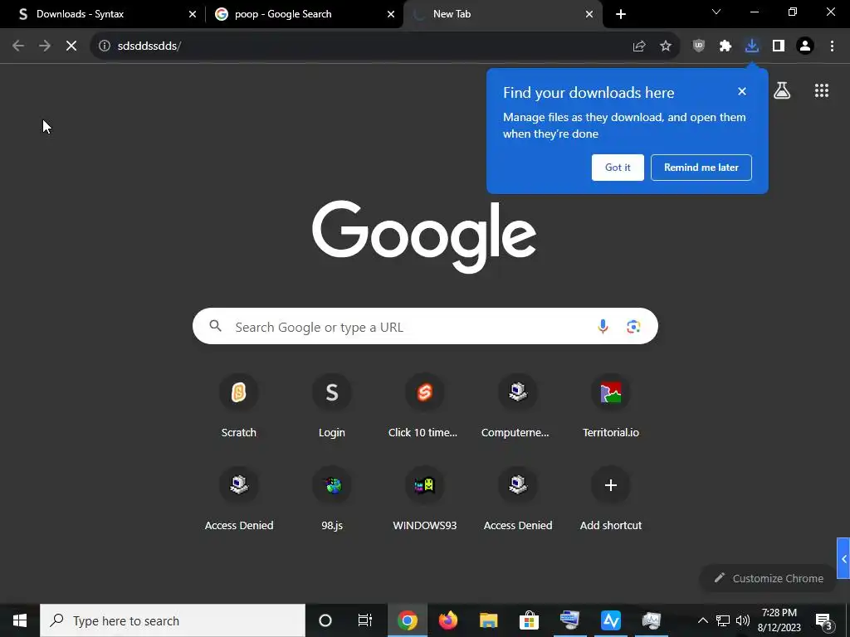This screenshot has width=850, height=637.
Task: Bookmark this tab with the star
Action: [666, 46]
